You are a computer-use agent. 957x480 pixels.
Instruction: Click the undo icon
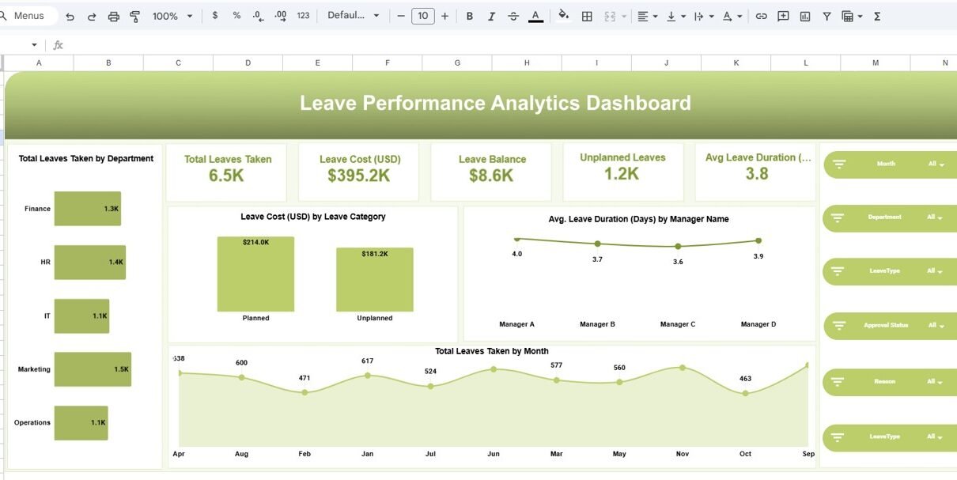[70, 16]
